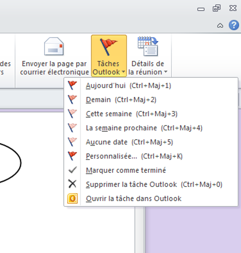The width and height of the screenshot is (241, 253).
Task: Click the flag icon beside Aujourd'hui
Action: 72,86
